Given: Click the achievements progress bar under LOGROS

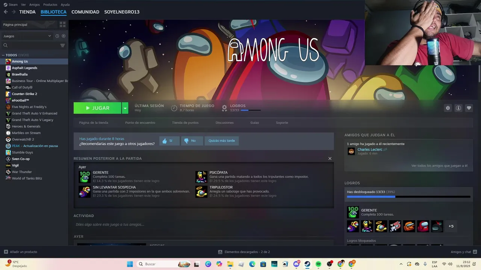Looking at the screenshot, I should [x=408, y=196].
